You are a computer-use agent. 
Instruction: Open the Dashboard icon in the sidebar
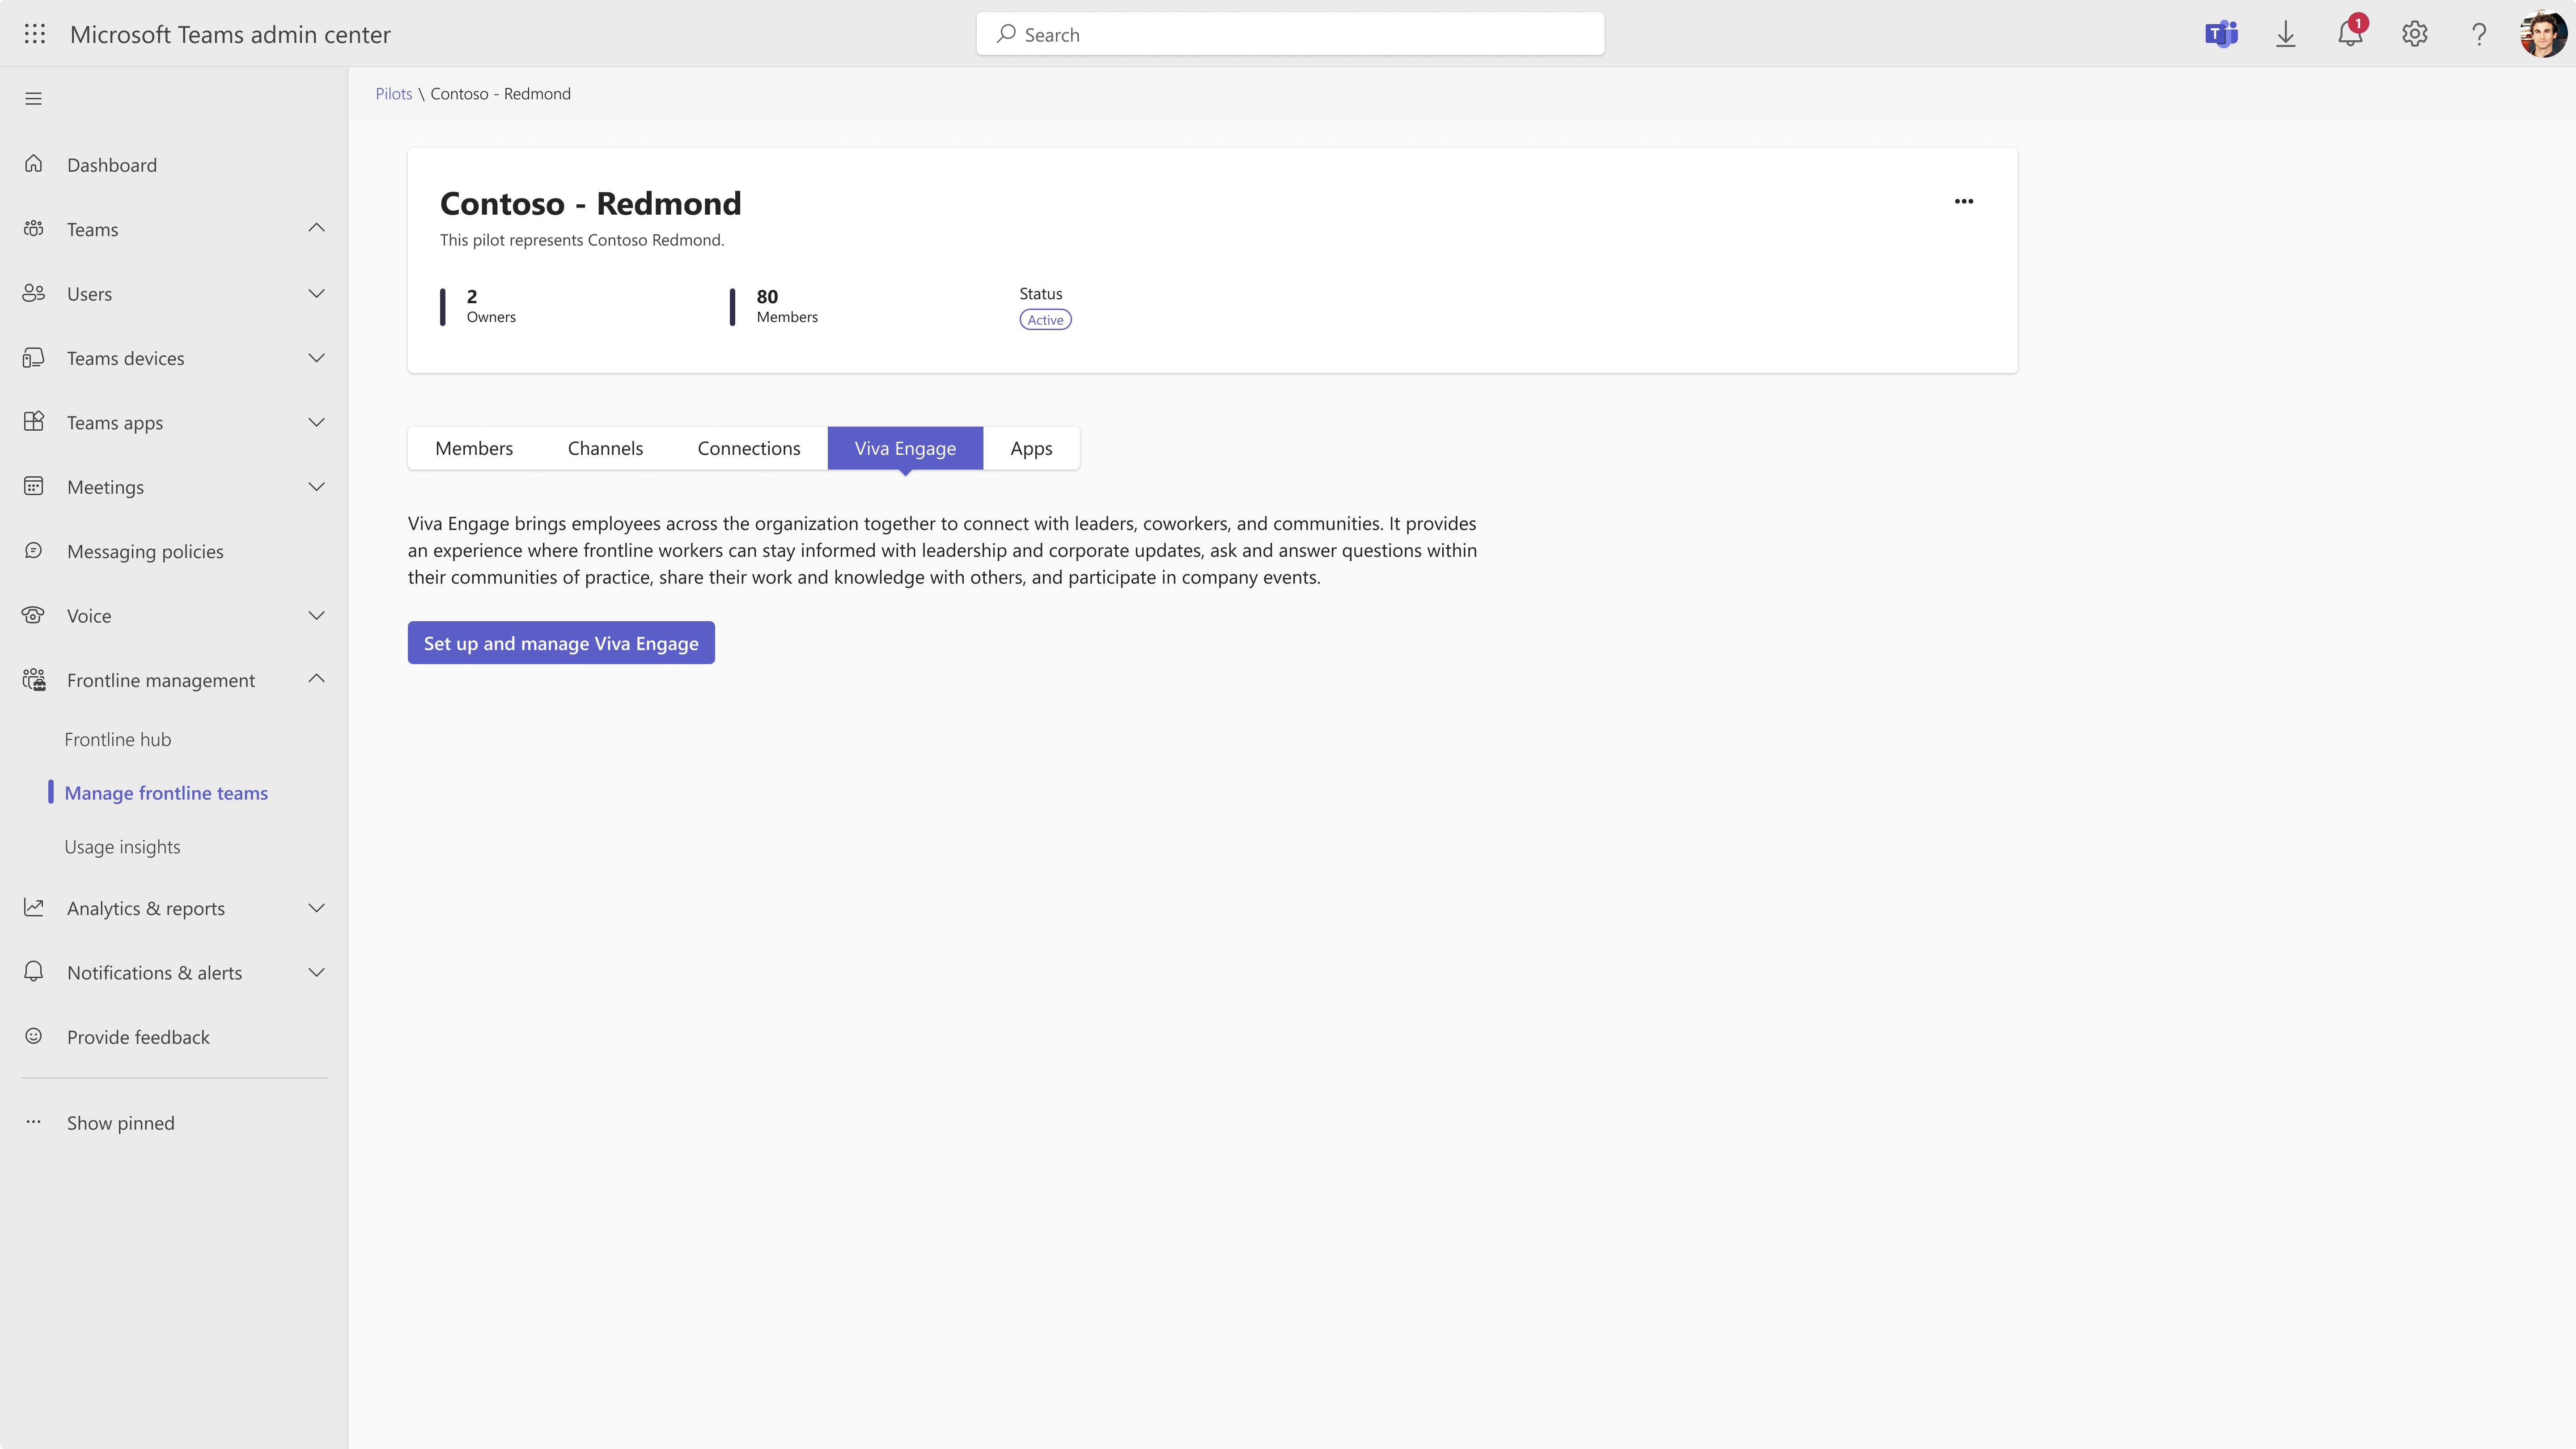(33, 164)
